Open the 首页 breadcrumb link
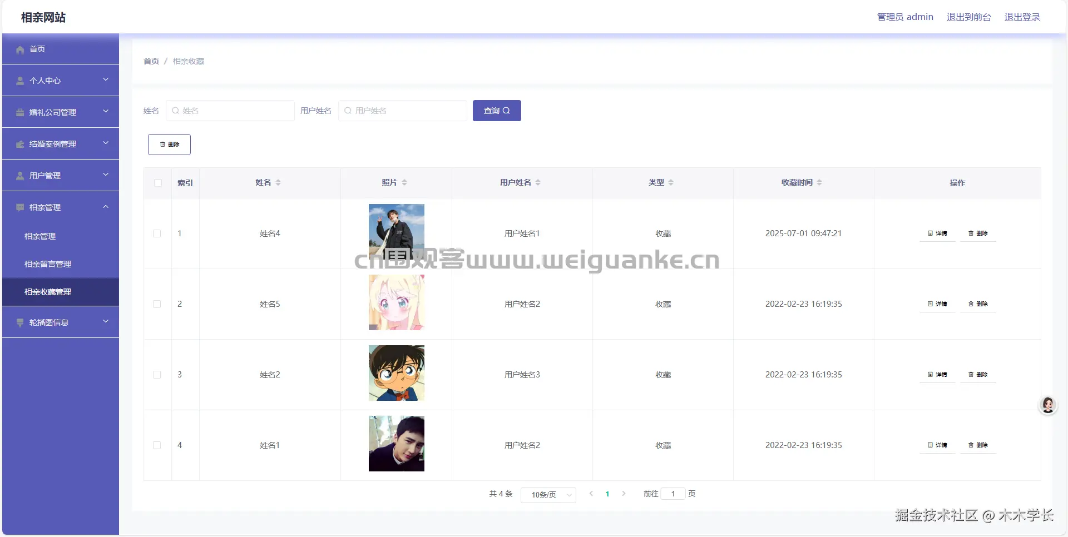Screen dimensions: 1068x537 tap(150, 61)
